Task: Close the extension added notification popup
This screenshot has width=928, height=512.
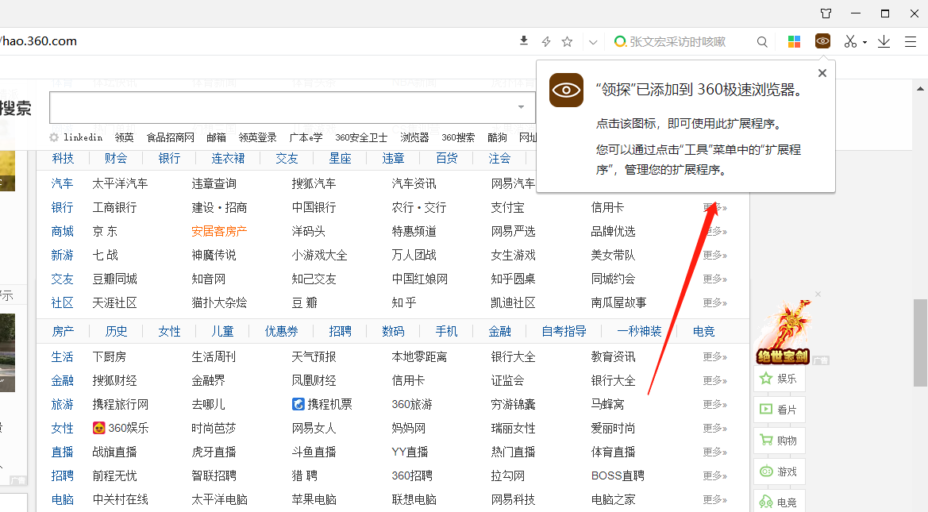Action: click(x=822, y=73)
